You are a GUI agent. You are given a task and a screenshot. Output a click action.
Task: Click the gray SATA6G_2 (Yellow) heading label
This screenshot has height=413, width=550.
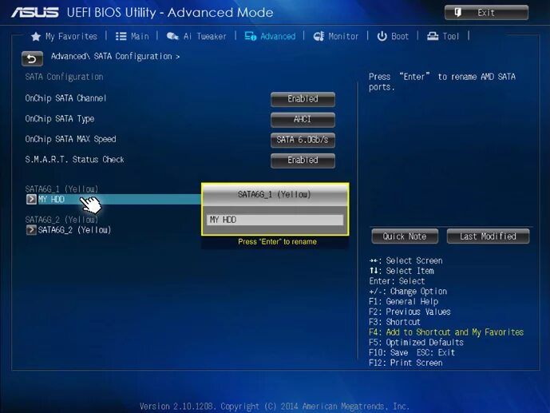tap(61, 220)
